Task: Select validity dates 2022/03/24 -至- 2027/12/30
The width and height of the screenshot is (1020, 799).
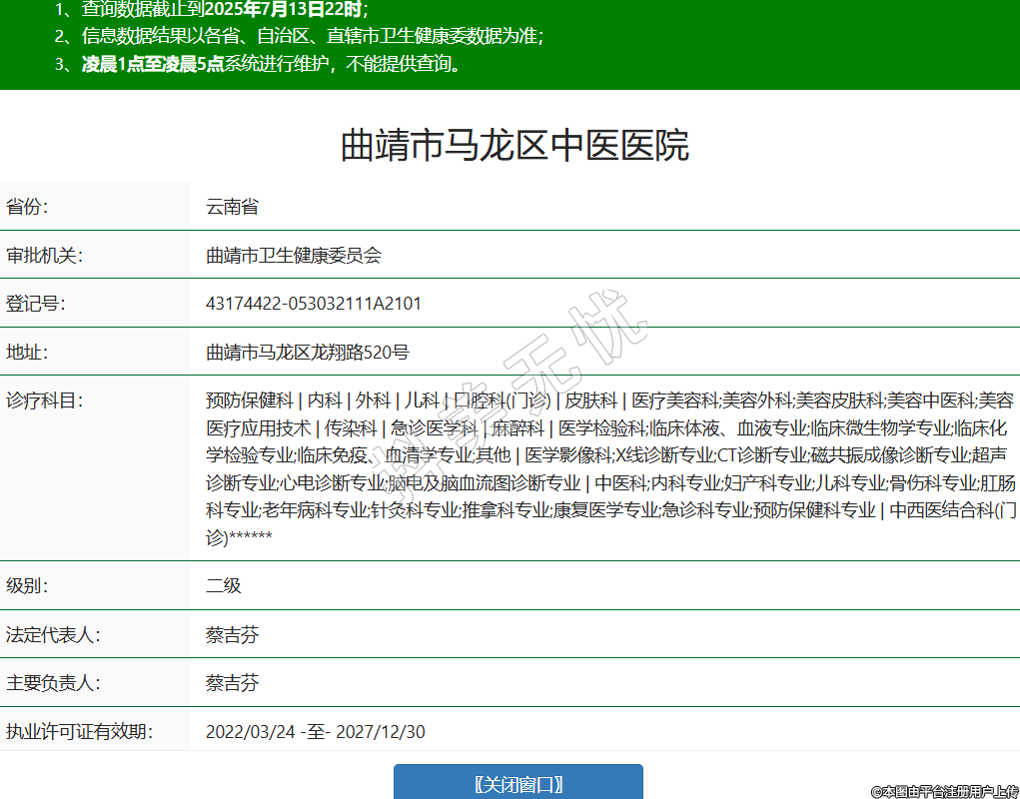Action: point(316,732)
